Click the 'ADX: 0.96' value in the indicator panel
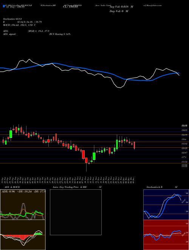189x250 pixels. click(x=8, y=192)
